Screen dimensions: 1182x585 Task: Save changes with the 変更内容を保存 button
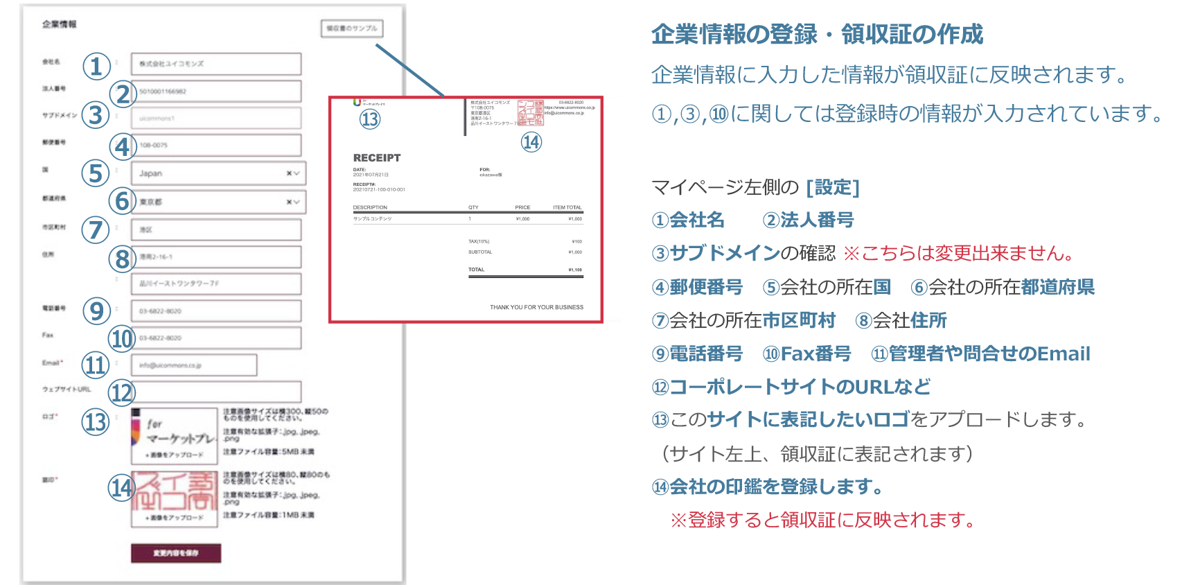(x=176, y=553)
